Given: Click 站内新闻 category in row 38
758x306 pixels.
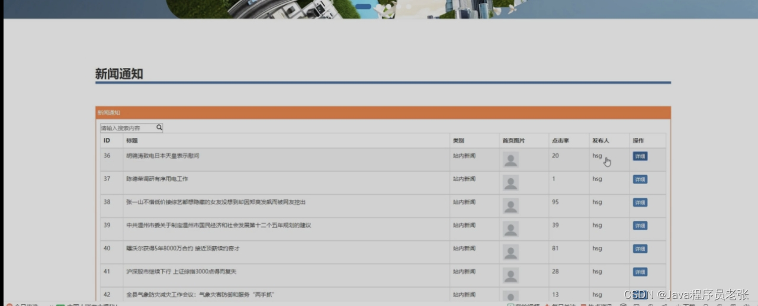Looking at the screenshot, I should click(x=464, y=202).
